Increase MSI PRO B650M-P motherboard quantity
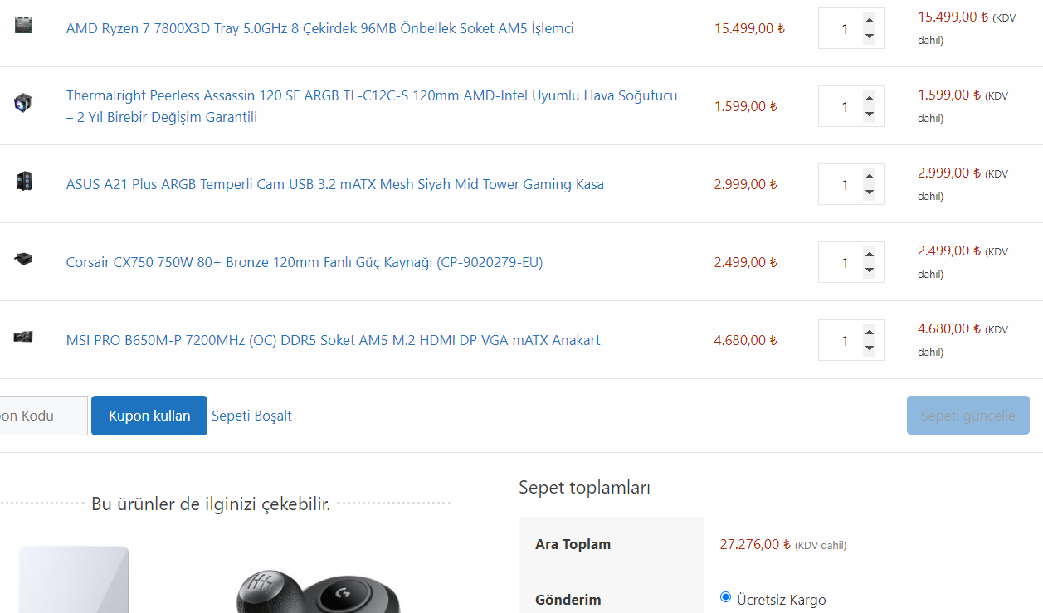Screen dimensions: 1043x613 [x=869, y=332]
